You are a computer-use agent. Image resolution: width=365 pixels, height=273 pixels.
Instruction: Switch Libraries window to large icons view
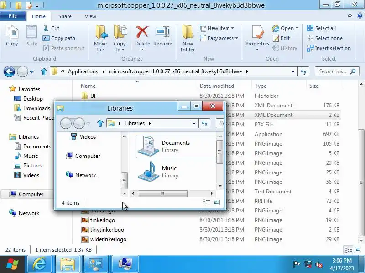coord(217,202)
